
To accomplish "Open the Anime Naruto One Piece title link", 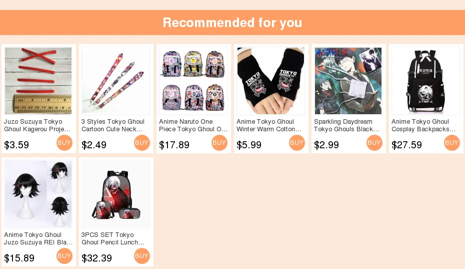I will click(x=193, y=125).
